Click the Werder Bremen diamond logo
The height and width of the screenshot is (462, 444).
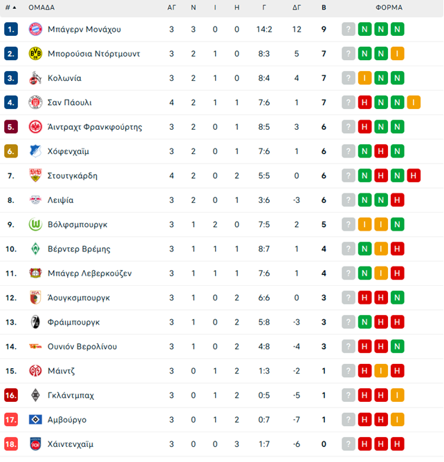(35, 249)
